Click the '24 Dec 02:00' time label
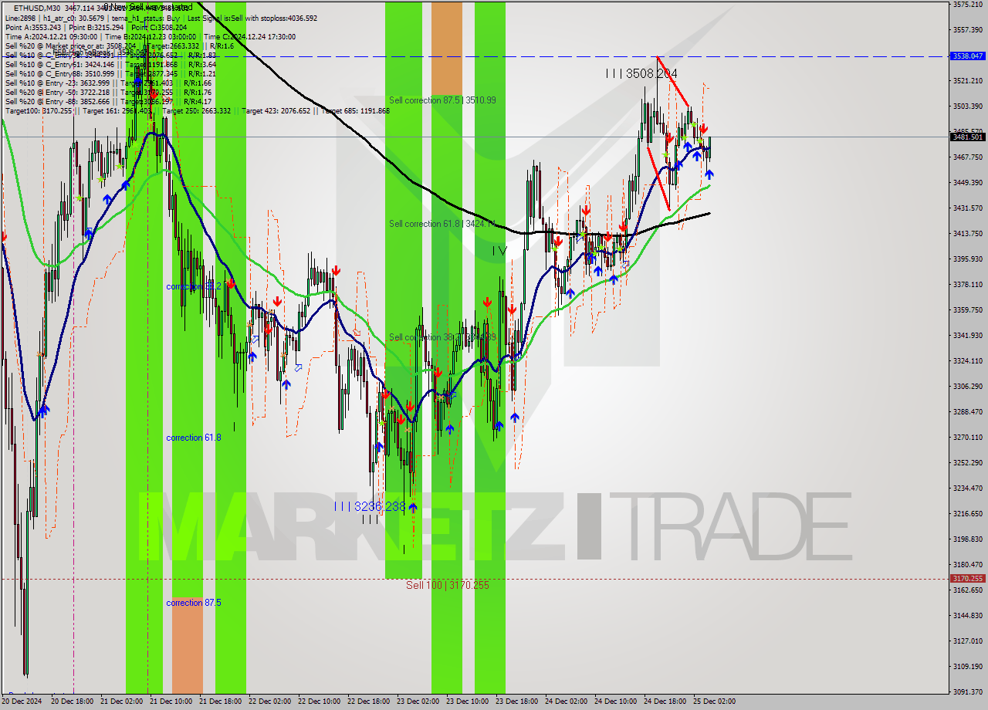 pos(567,702)
